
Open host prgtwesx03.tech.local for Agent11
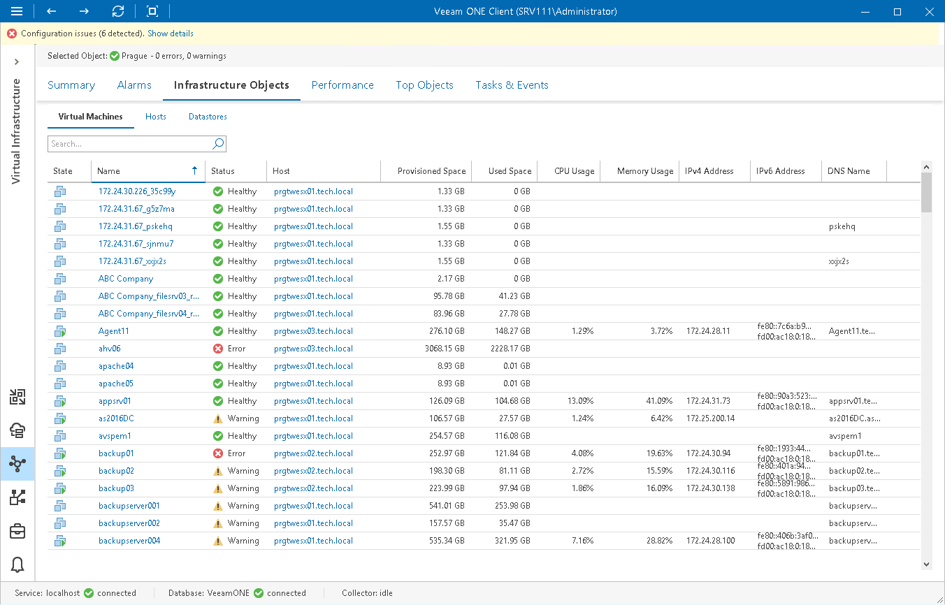312,330
